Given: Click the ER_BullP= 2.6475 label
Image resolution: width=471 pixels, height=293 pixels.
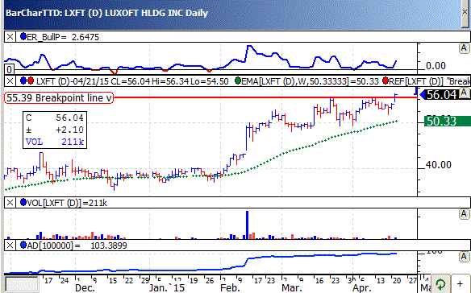Looking at the screenshot, I should pyautogui.click(x=63, y=37).
